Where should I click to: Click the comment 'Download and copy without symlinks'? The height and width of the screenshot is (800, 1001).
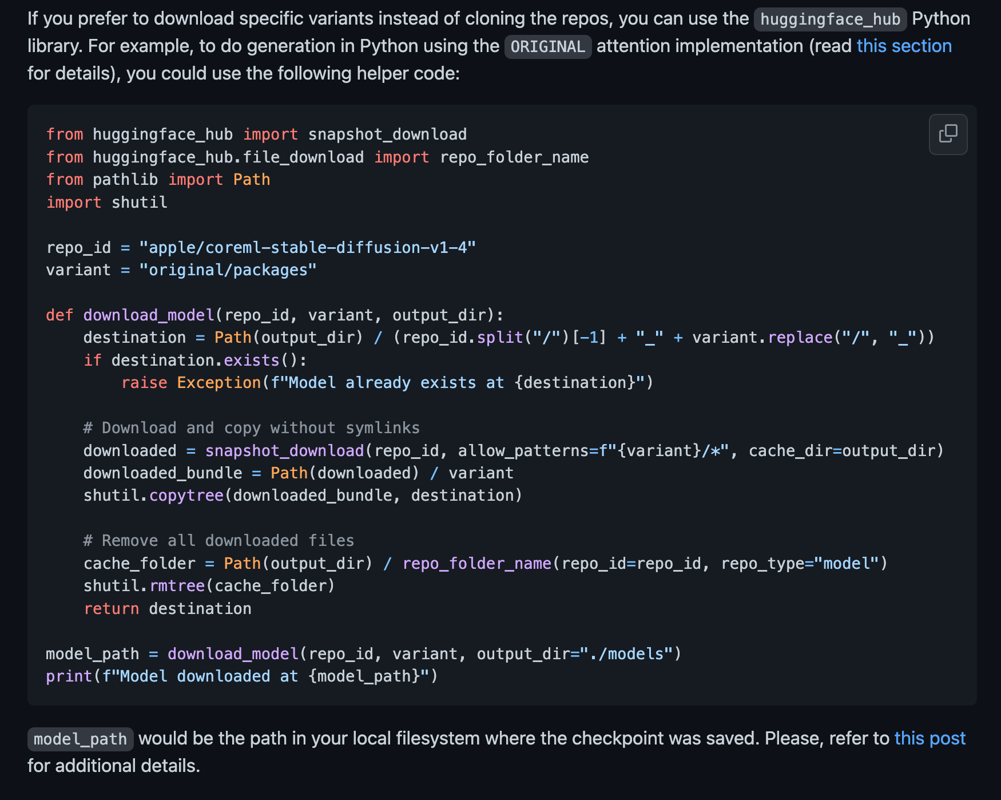point(252,427)
